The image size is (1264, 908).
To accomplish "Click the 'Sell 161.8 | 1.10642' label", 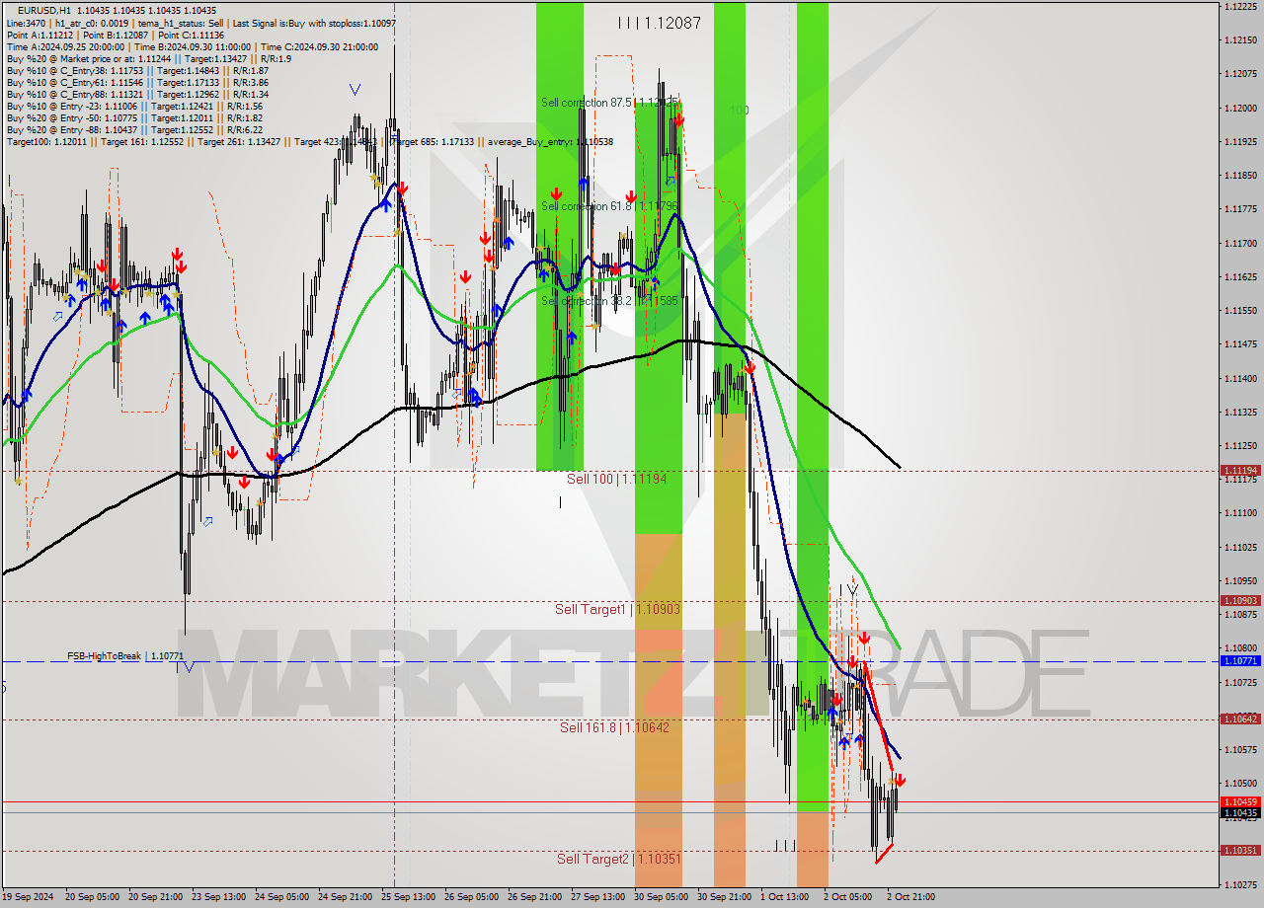I will click(614, 727).
